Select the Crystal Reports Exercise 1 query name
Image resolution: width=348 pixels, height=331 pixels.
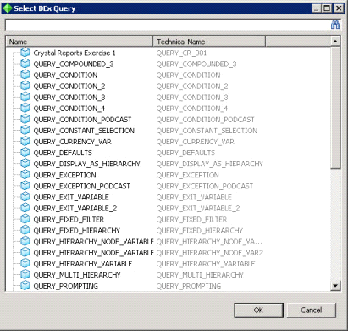point(75,53)
